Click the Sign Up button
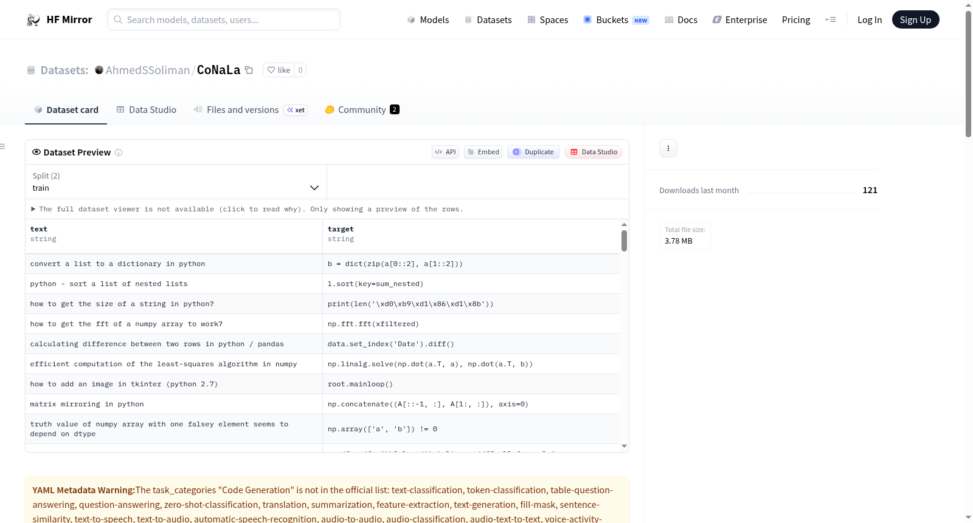The width and height of the screenshot is (973, 523). 916,19
